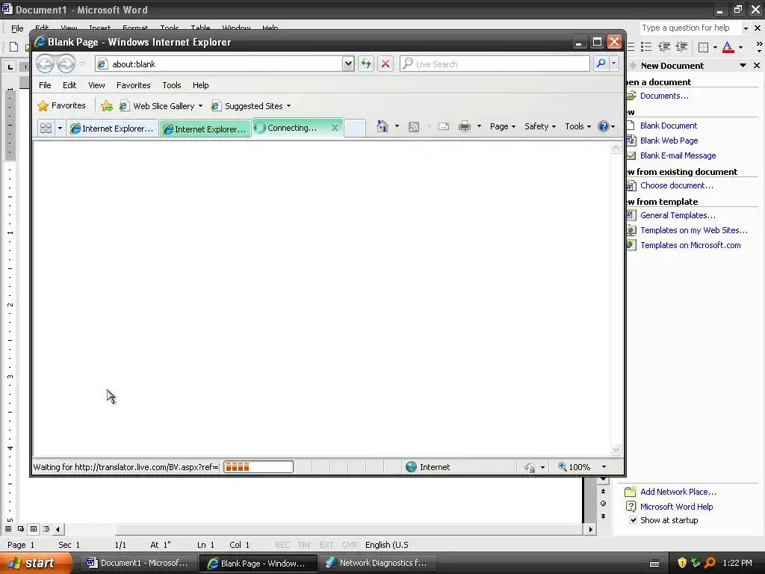765x574 pixels.
Task: Toggle REC indicator in Word status bar
Action: tap(282, 545)
